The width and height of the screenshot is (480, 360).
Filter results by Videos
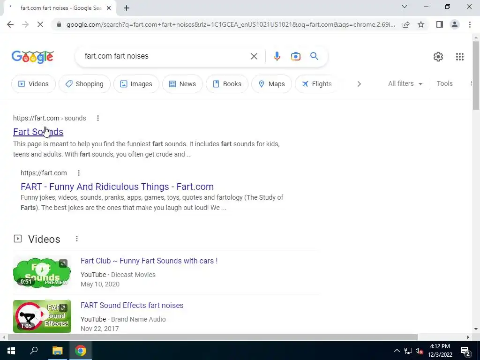[33, 84]
